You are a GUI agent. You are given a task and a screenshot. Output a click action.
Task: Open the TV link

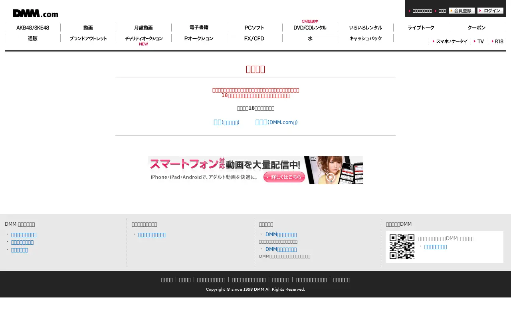[x=479, y=41]
